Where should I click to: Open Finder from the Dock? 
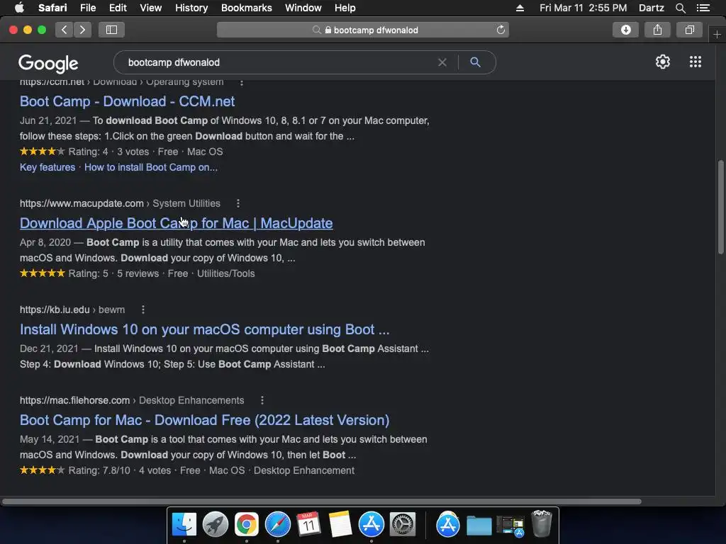coord(184,525)
